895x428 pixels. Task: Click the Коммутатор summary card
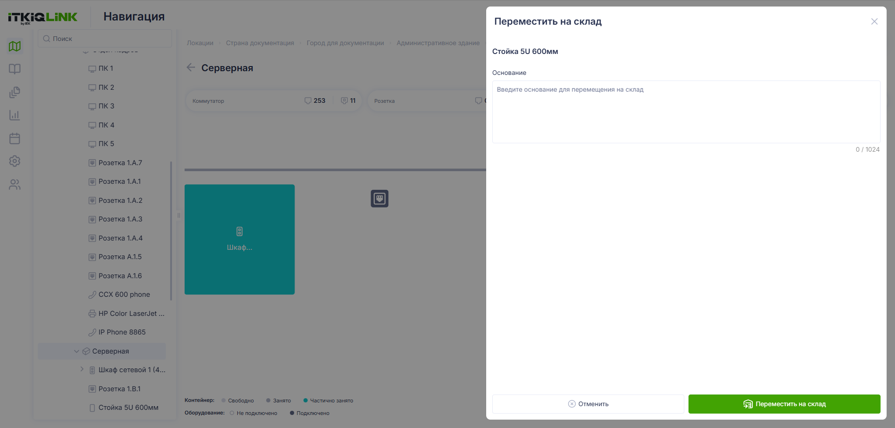tap(274, 100)
